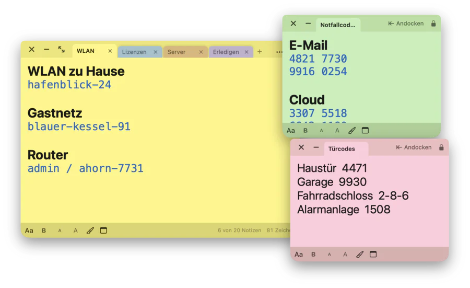Click Andocken in the green Notfallcodes window
This screenshot has width=470, height=288.
click(x=406, y=24)
